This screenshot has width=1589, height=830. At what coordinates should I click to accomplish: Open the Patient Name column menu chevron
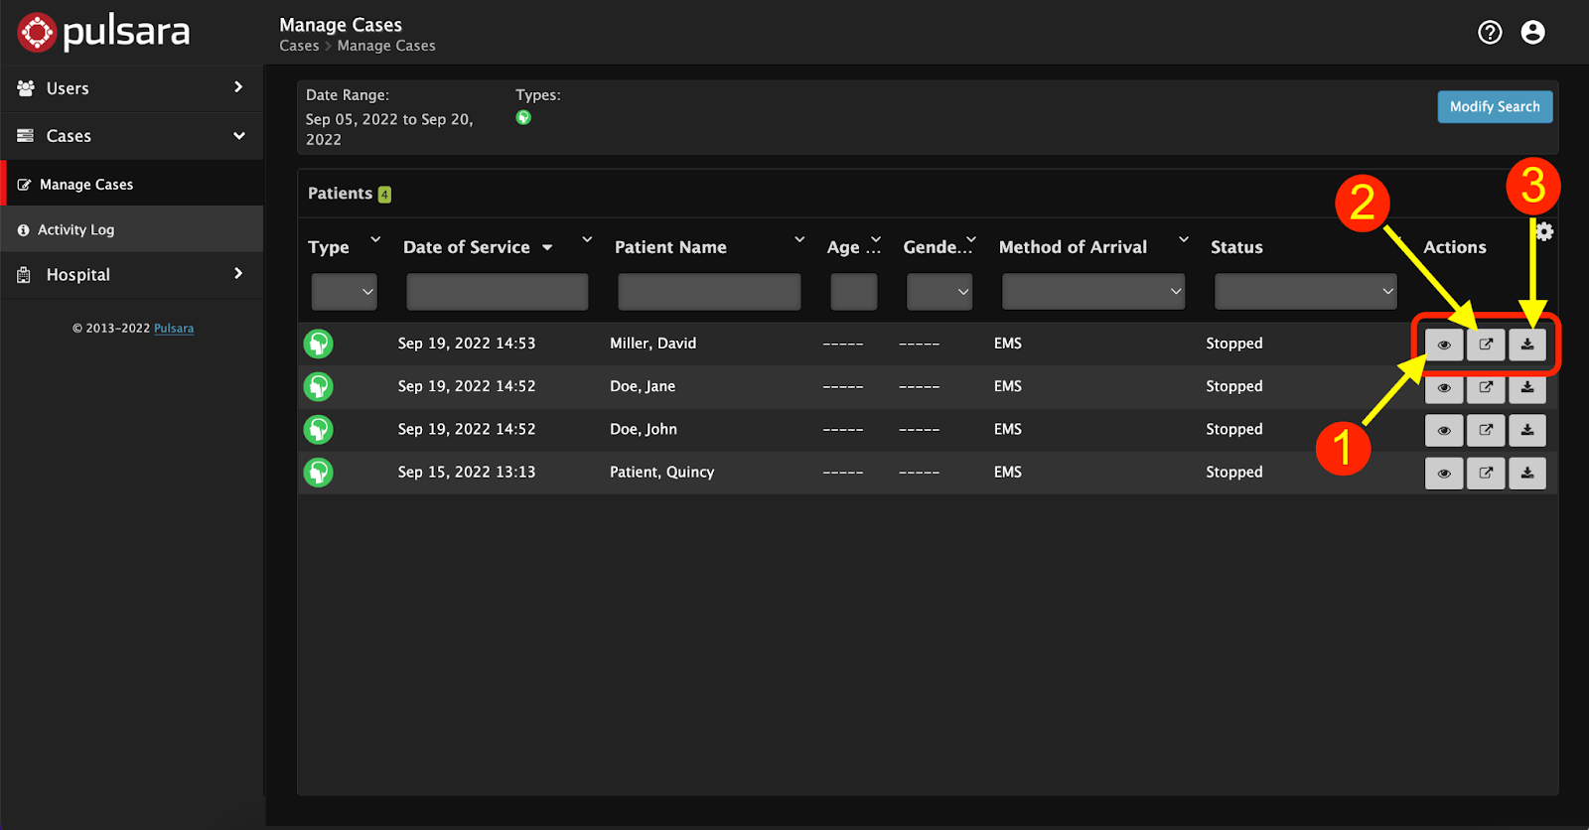[799, 239]
